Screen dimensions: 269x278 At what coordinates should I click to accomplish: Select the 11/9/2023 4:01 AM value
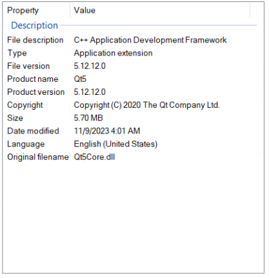pyautogui.click(x=107, y=131)
